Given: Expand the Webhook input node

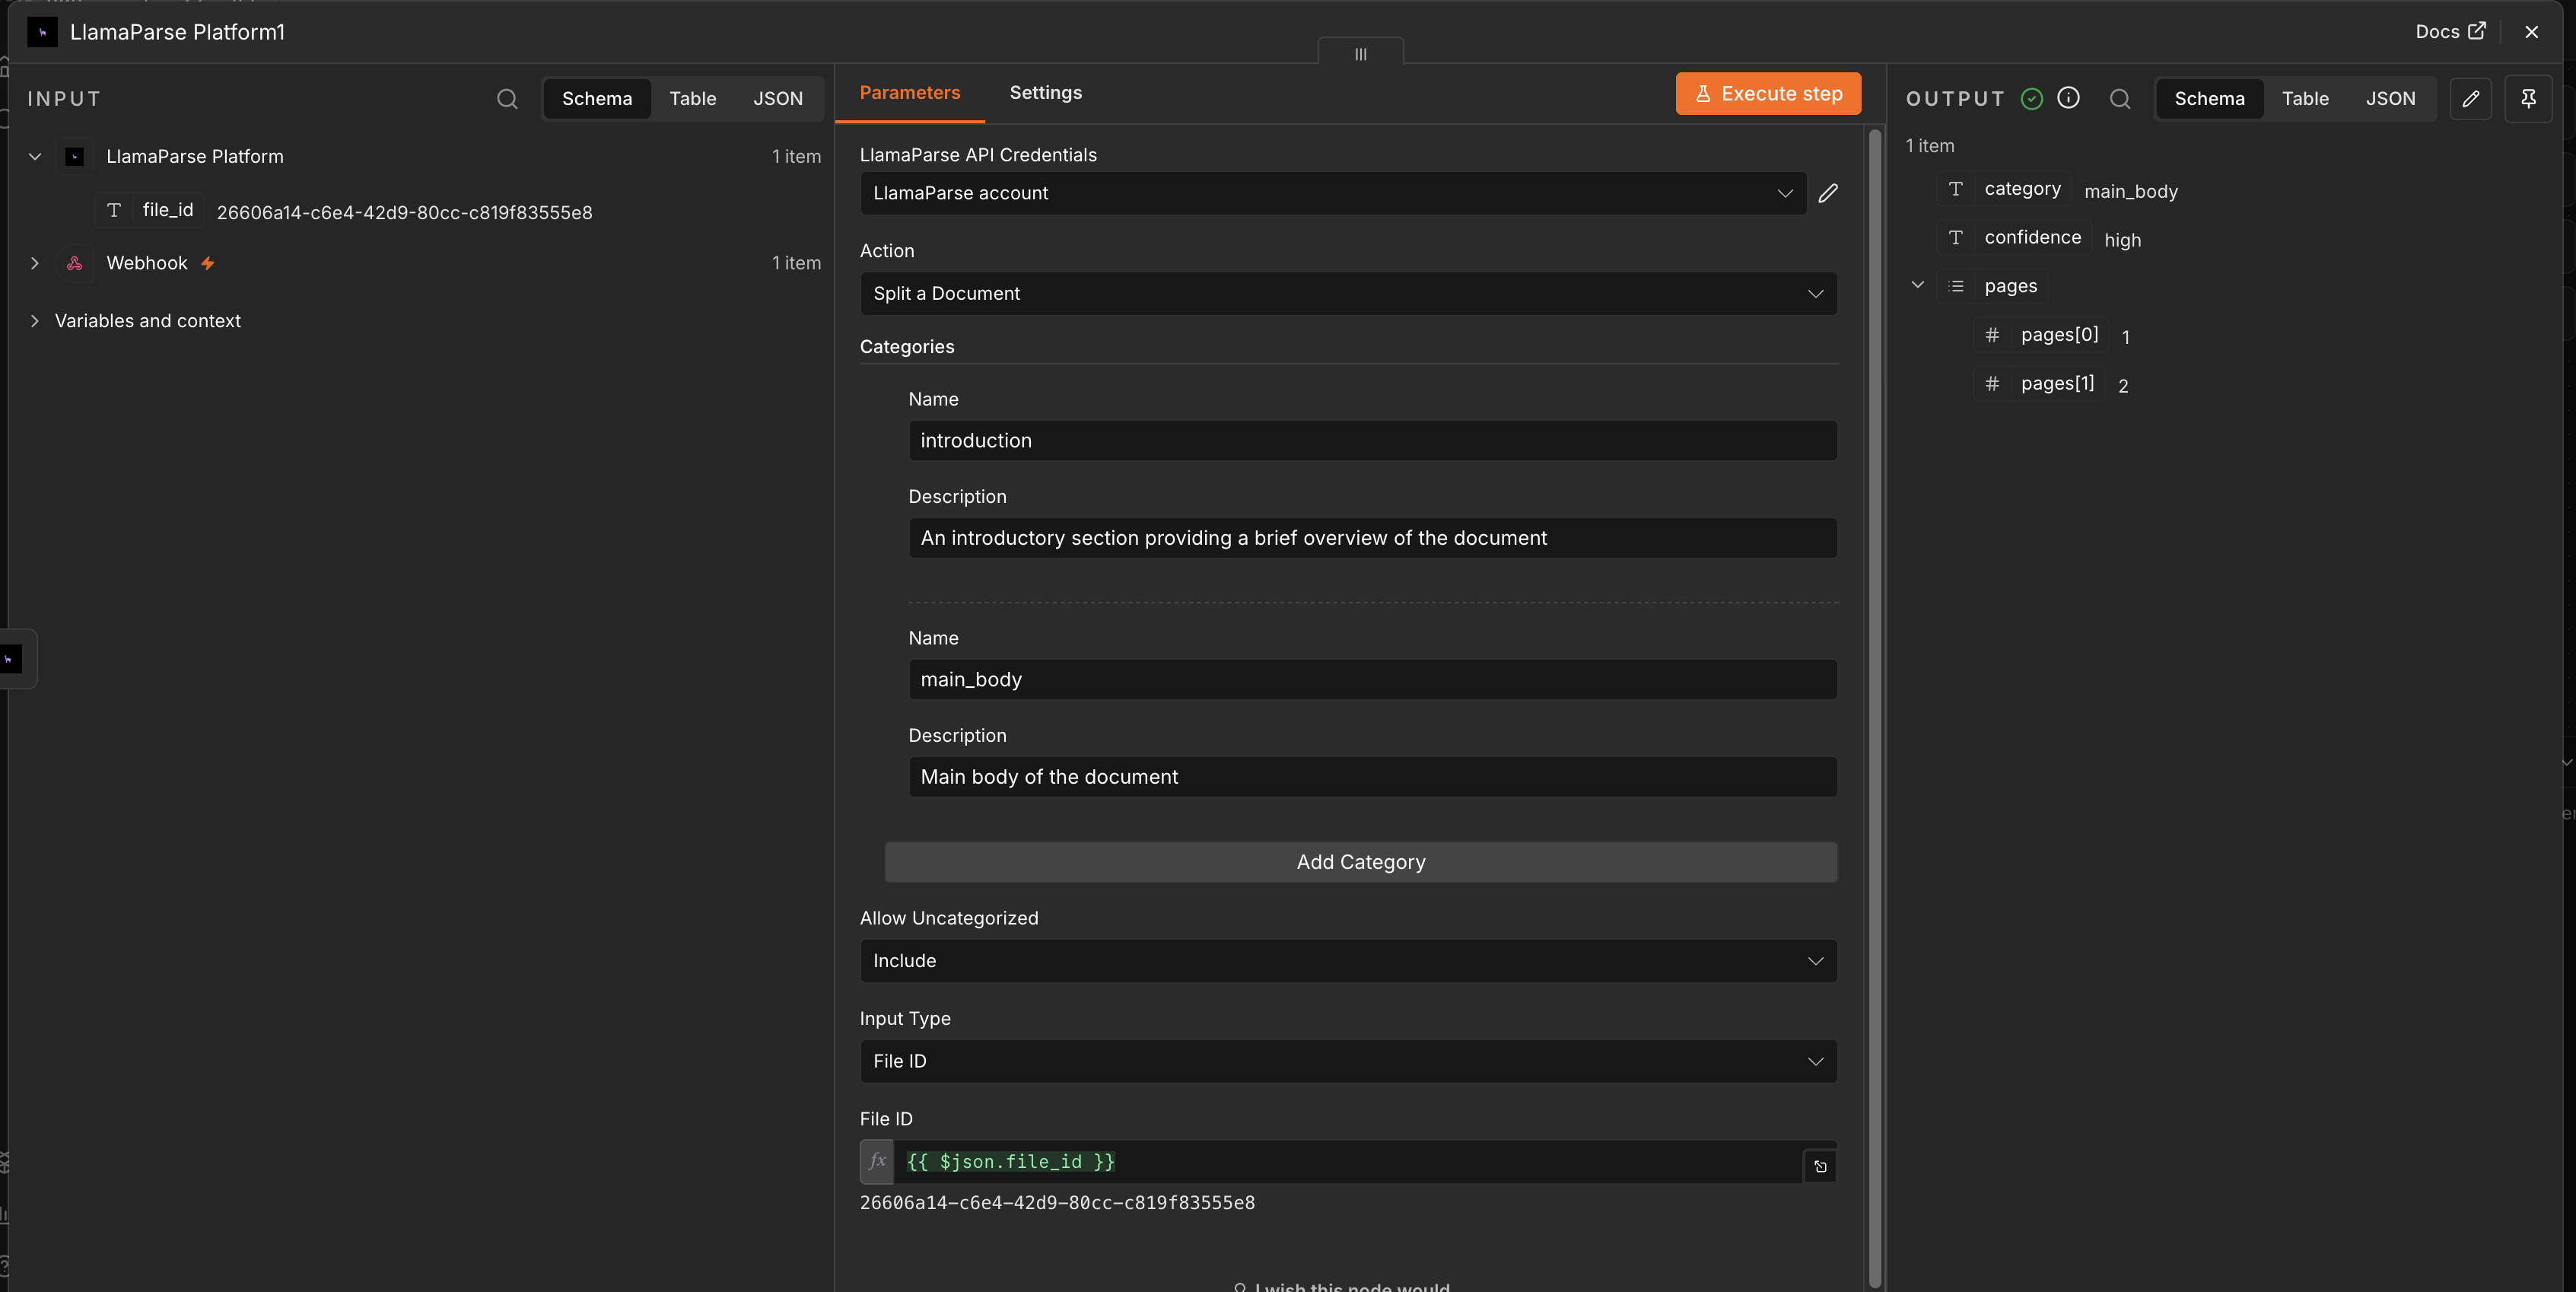Looking at the screenshot, I should 35,263.
